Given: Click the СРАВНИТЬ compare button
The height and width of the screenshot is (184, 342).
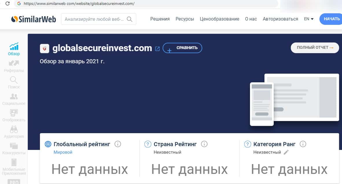Looking at the screenshot, I should point(182,48).
